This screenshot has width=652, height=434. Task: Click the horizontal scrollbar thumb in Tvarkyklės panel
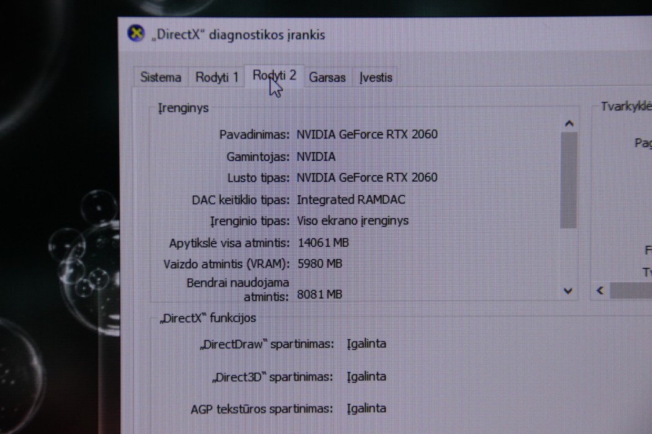[x=631, y=291]
